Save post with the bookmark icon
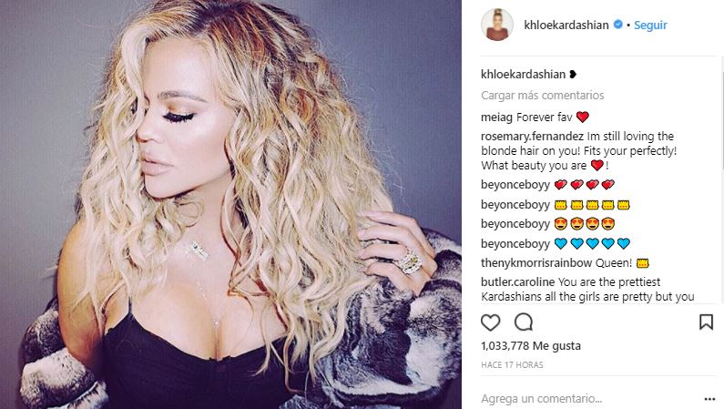724x409 pixels. point(706,322)
